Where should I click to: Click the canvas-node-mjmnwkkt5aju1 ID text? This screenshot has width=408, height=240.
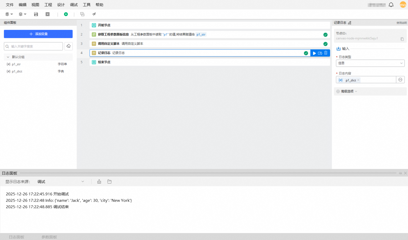point(357,38)
